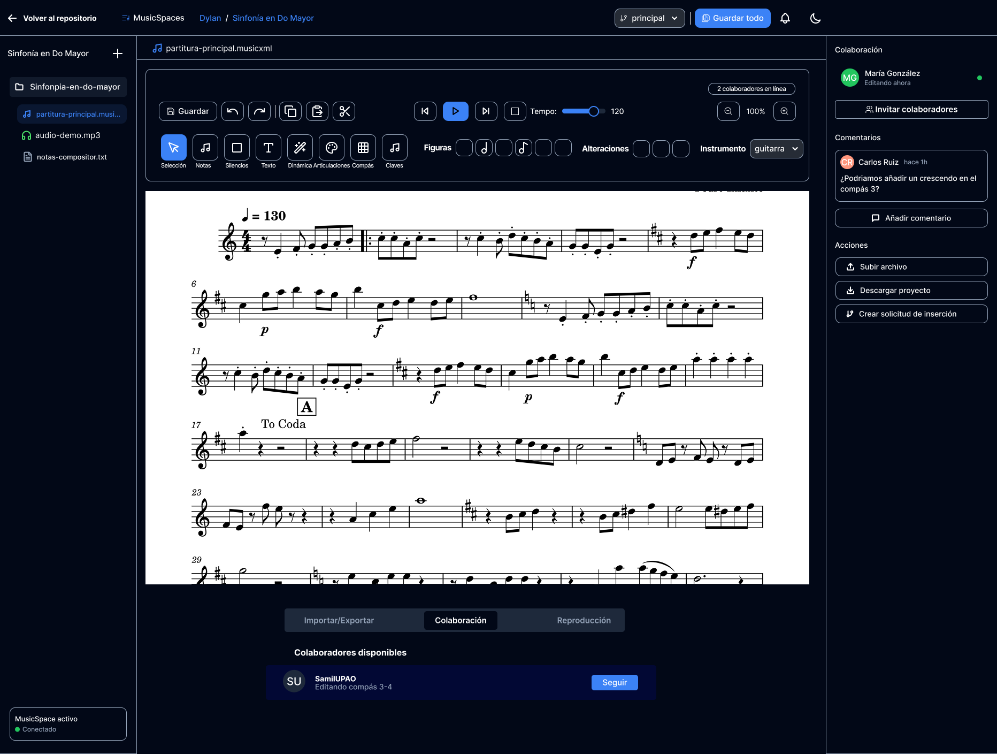The height and width of the screenshot is (754, 997).
Task: Click the Guardar button in score toolbar
Action: coord(188,111)
